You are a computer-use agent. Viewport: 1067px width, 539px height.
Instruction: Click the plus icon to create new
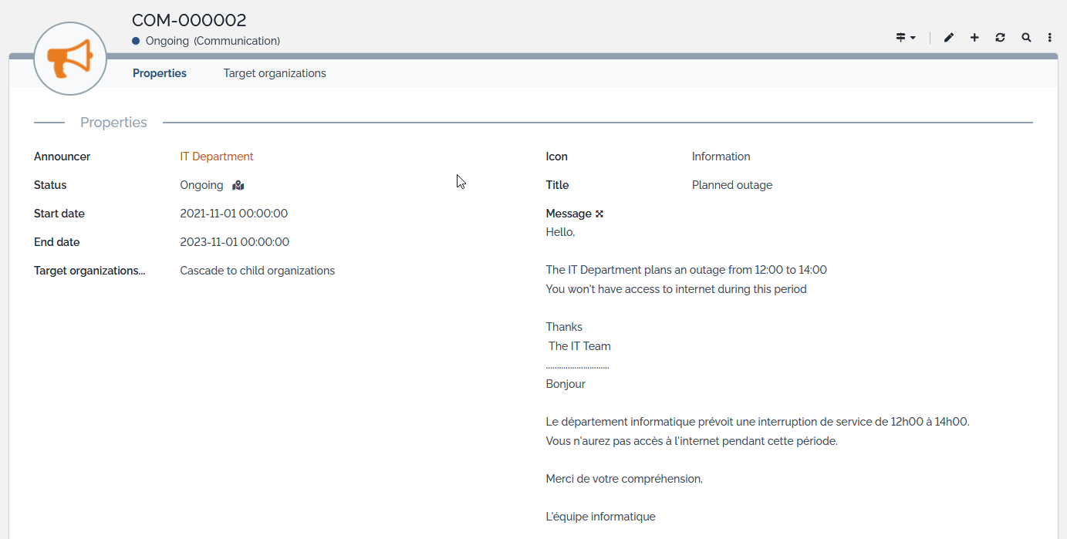coord(974,37)
